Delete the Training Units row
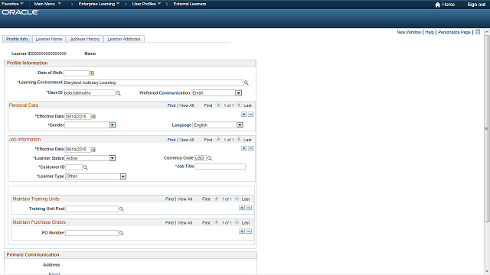Screen dimensions: 490x275 click(x=249, y=208)
